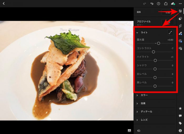Image resolution: width=184 pixels, height=134 pixels.
Task: Expand the ディテール section
Action: tap(154, 111)
